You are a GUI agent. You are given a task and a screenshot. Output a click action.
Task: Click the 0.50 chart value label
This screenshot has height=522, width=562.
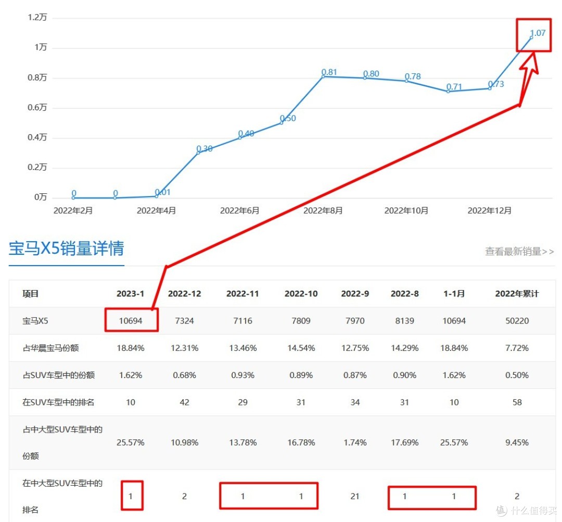point(288,118)
